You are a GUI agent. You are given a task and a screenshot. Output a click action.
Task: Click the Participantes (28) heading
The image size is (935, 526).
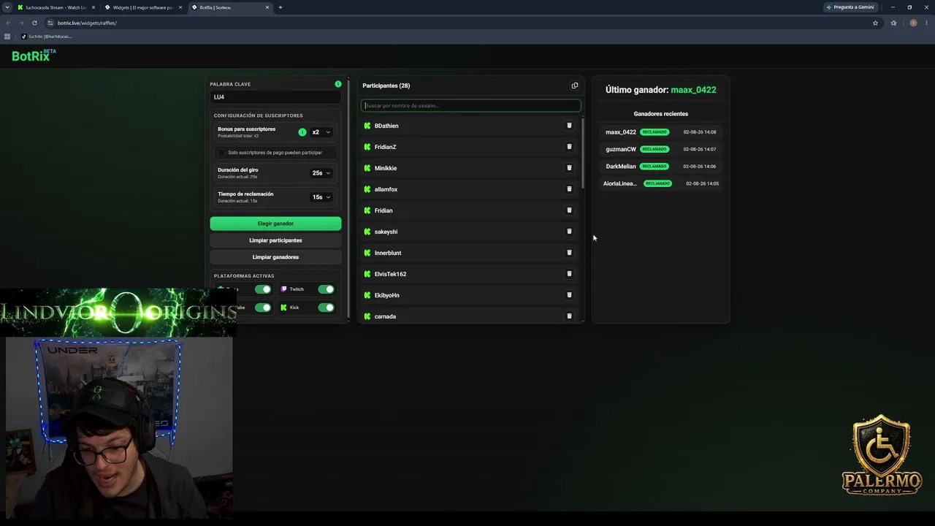[x=386, y=85]
